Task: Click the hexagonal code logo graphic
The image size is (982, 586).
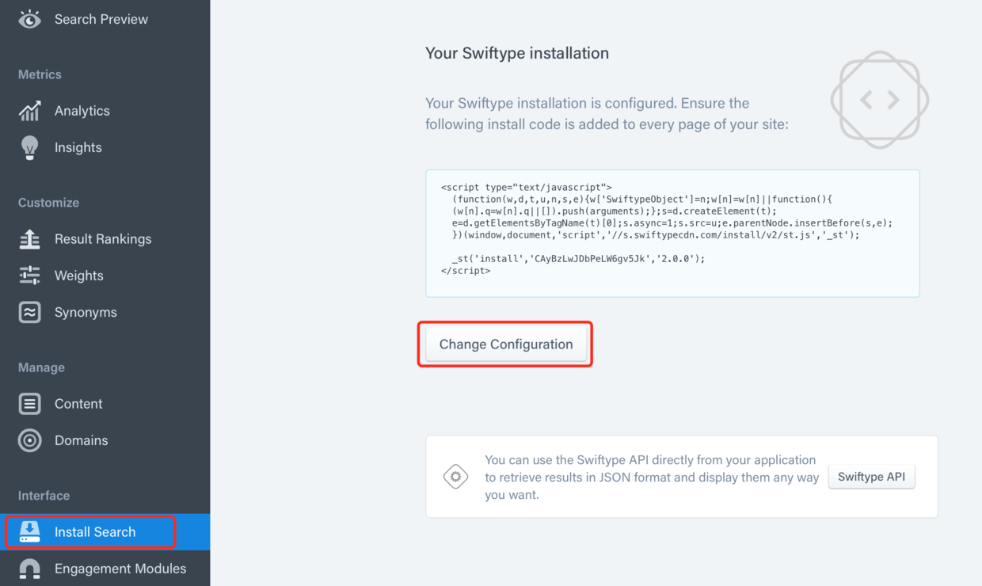Action: pos(880,99)
